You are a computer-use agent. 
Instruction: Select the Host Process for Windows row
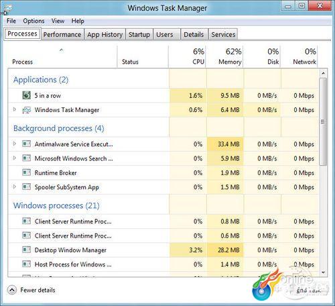click(x=163, y=264)
